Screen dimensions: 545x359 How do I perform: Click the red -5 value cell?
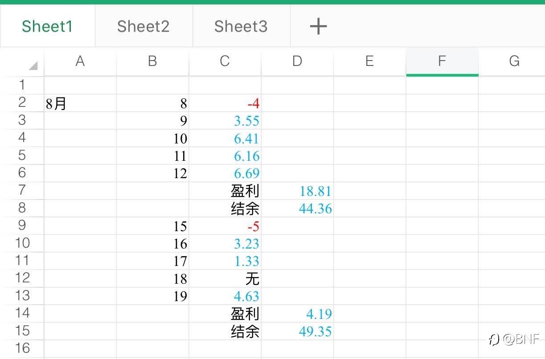(x=225, y=226)
